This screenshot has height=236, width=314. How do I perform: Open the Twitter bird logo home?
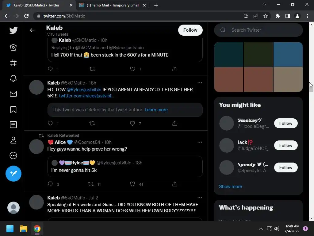13,30
